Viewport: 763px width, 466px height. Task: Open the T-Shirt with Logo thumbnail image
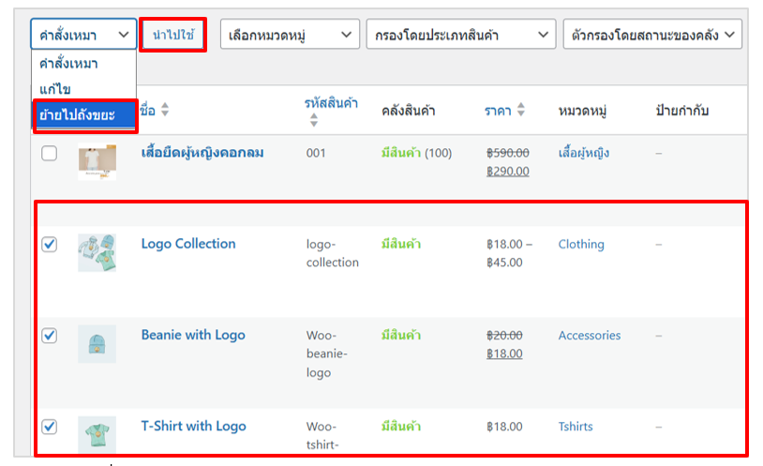97,432
